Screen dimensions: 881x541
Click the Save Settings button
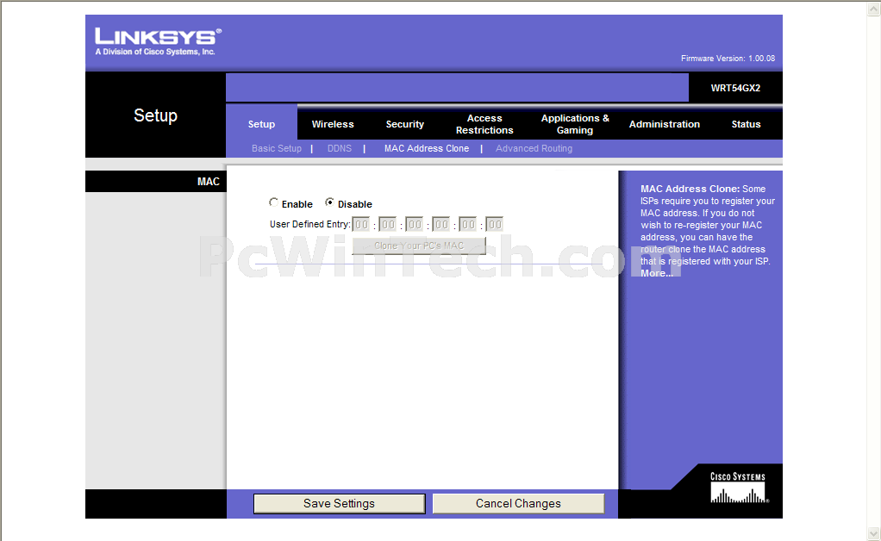click(340, 503)
